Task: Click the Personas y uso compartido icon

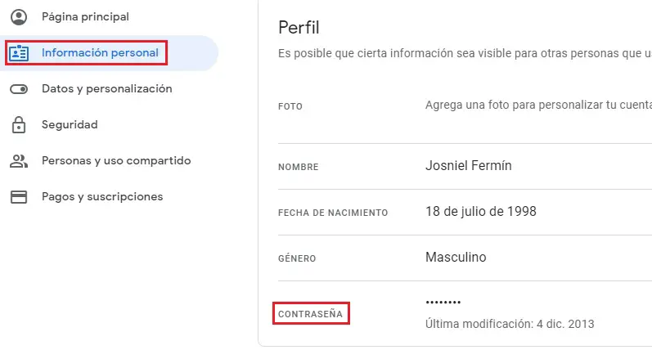Action: coord(18,161)
